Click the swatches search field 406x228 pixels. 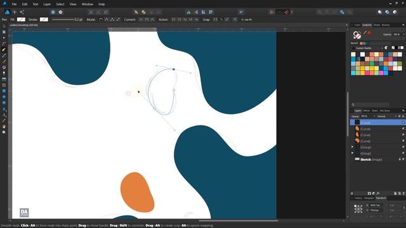[372, 104]
